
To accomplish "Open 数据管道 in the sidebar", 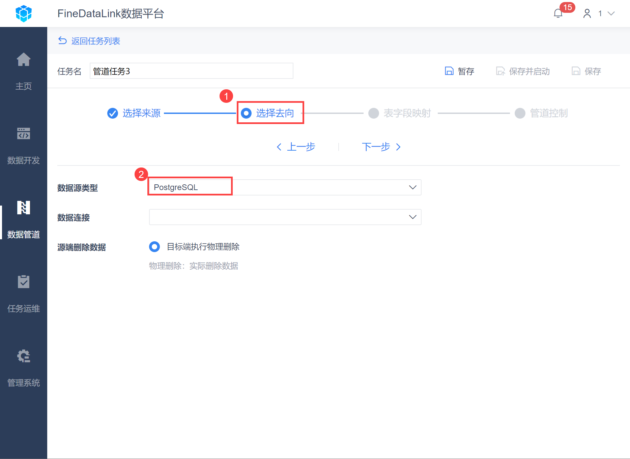I will pos(24,220).
